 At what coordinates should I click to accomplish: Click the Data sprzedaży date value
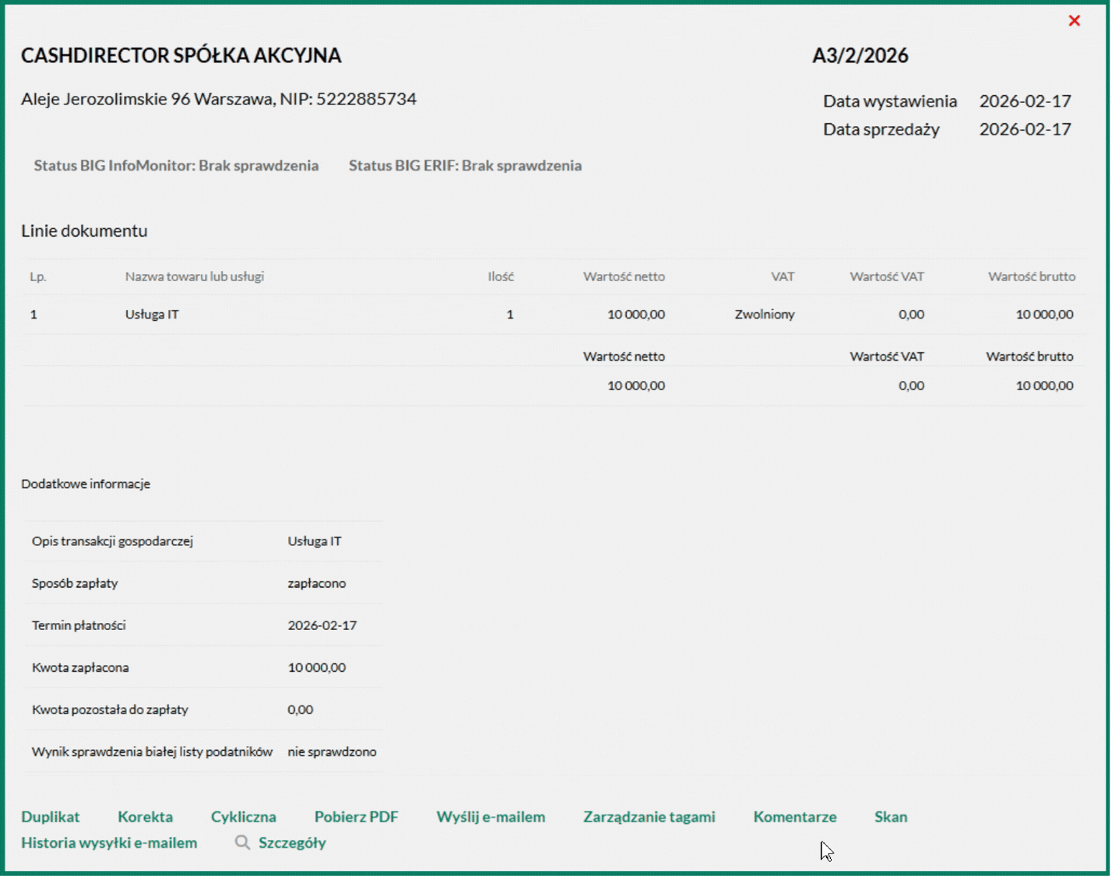(x=1025, y=129)
